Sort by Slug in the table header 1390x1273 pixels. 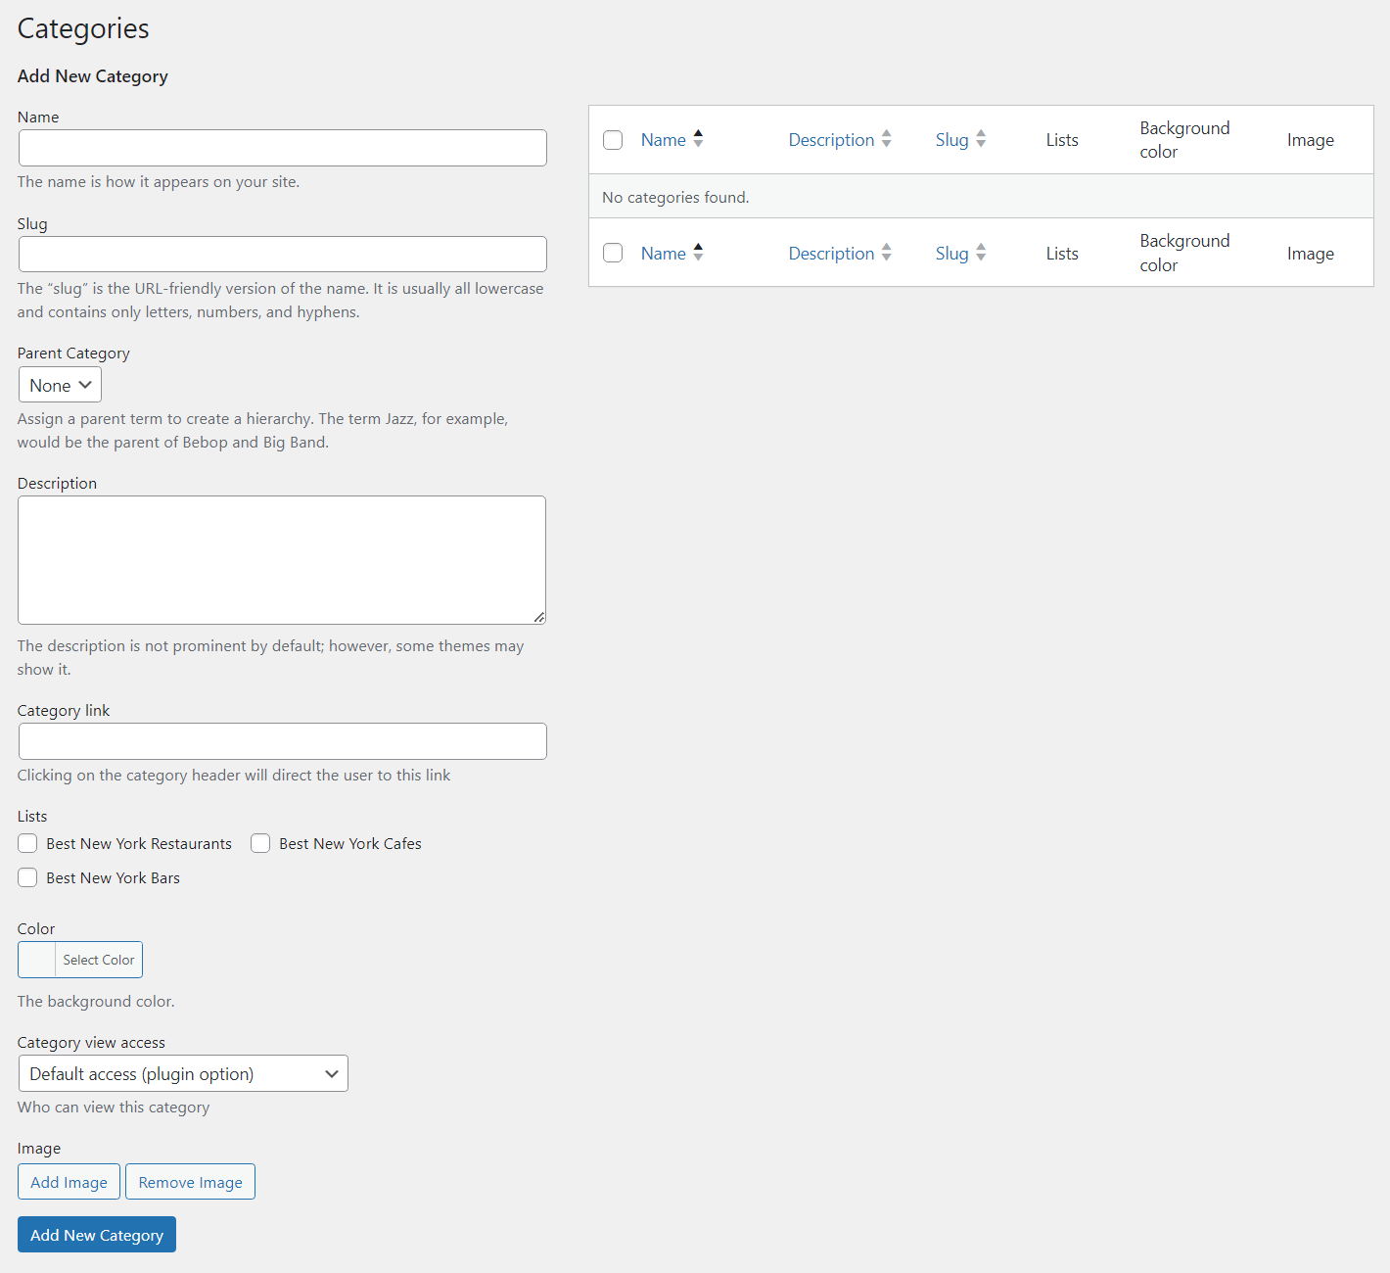tap(951, 140)
